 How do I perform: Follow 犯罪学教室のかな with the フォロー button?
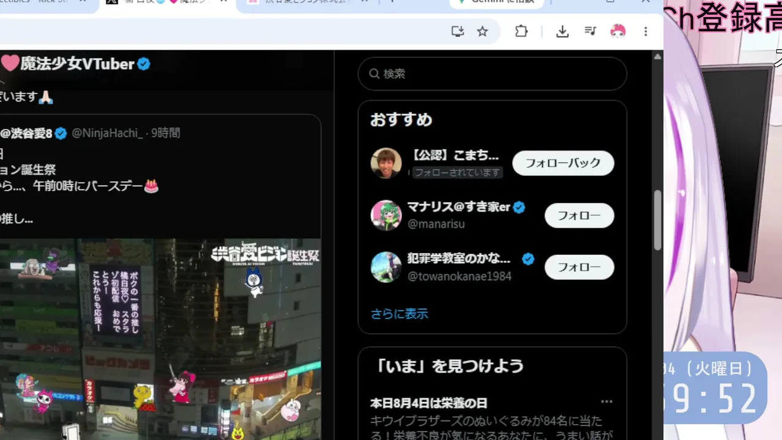pyautogui.click(x=579, y=267)
